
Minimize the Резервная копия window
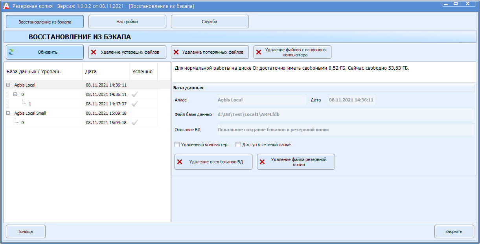446,4
